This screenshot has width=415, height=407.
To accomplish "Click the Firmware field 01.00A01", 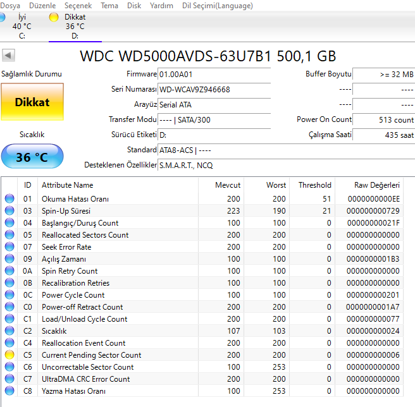I will tap(214, 75).
